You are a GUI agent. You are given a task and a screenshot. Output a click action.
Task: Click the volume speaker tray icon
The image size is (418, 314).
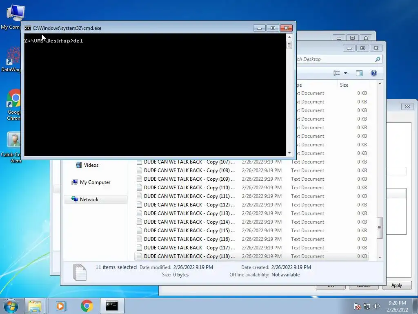(x=376, y=306)
